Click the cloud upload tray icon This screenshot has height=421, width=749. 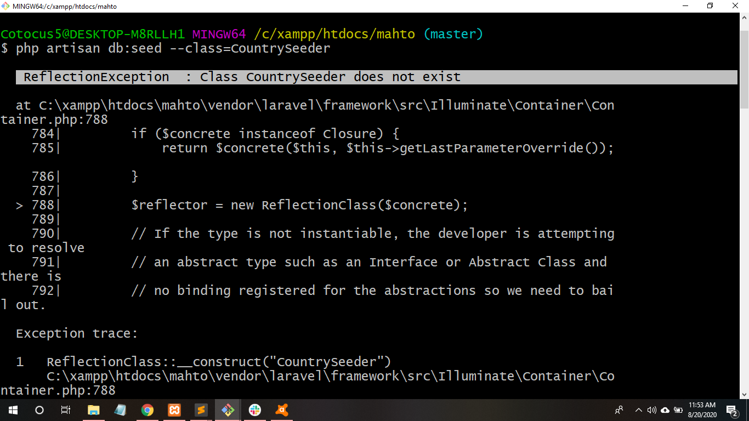point(665,410)
